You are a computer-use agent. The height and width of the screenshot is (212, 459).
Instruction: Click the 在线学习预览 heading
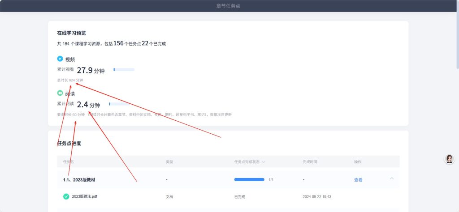pyautogui.click(x=71, y=33)
